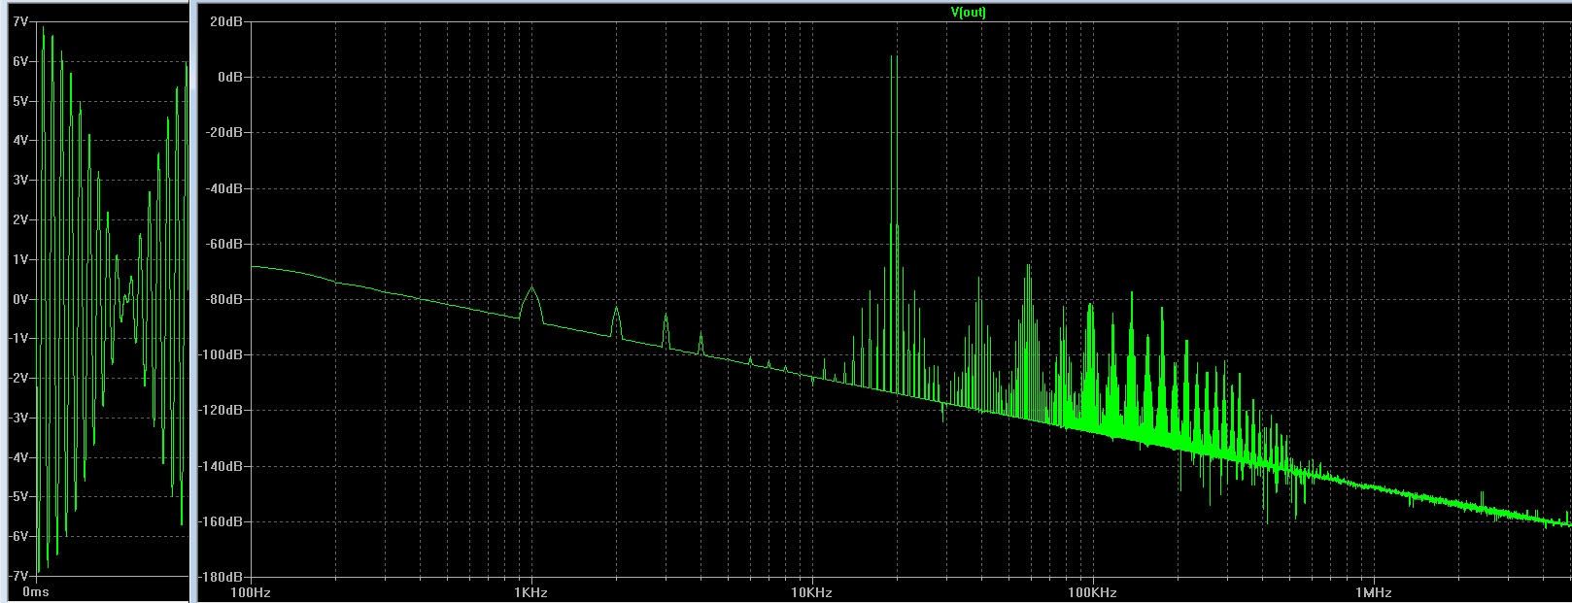Click the 10KHz frequency axis label
This screenshot has width=1572, height=603.
click(x=811, y=592)
